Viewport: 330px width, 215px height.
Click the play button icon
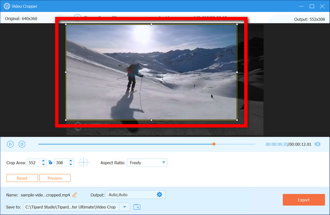pos(10,144)
